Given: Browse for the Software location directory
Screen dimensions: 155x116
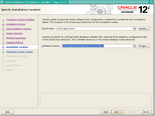Looking at the screenshot, I should 143,46.
